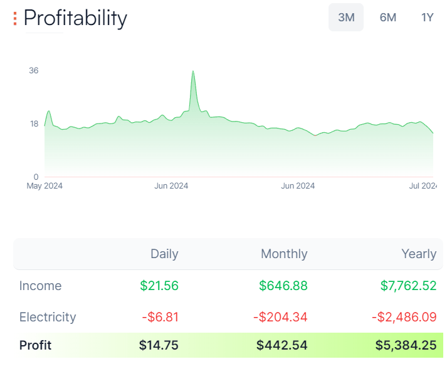Click the May 2024 axis label

pyautogui.click(x=45, y=185)
